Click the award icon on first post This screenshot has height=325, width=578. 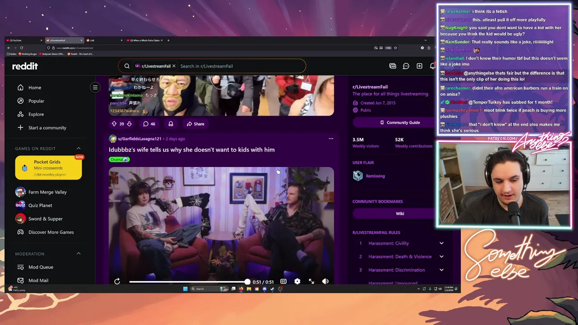[x=171, y=124]
